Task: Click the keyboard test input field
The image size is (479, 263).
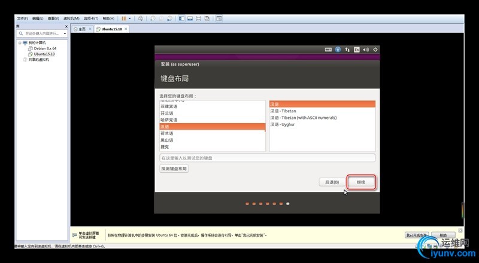Action: click(267, 158)
